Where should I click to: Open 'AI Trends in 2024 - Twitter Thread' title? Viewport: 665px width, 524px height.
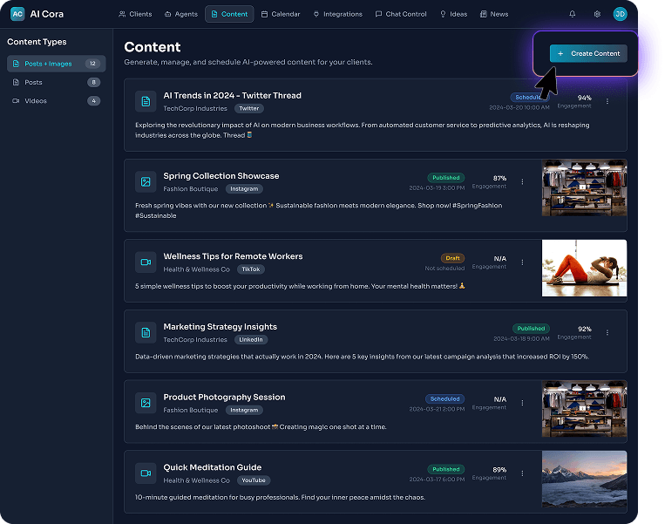pos(233,95)
